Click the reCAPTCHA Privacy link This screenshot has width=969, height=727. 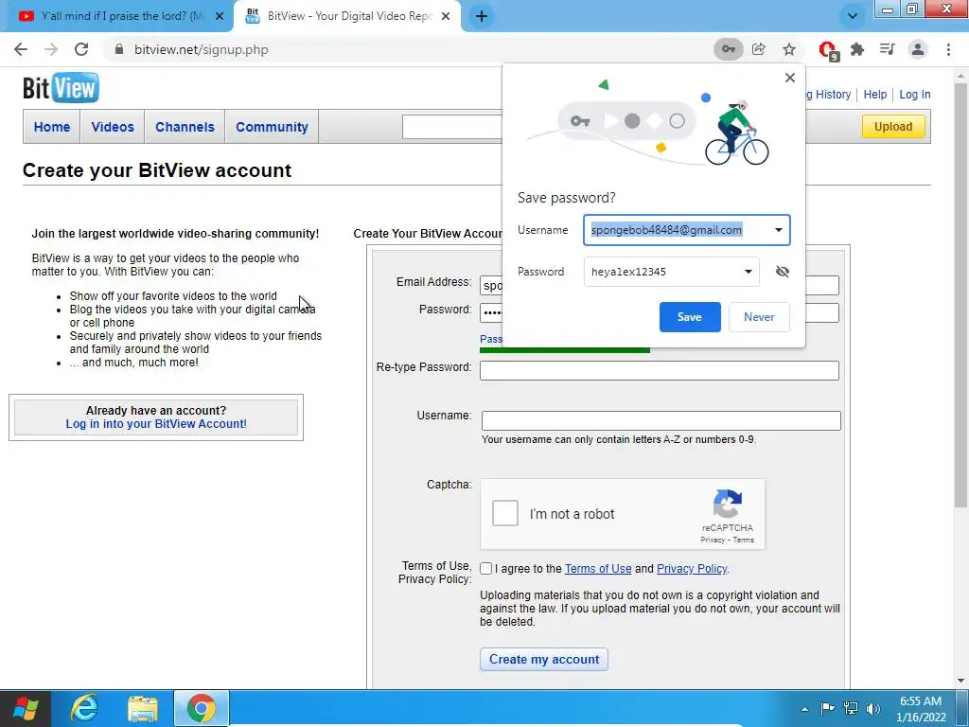712,540
